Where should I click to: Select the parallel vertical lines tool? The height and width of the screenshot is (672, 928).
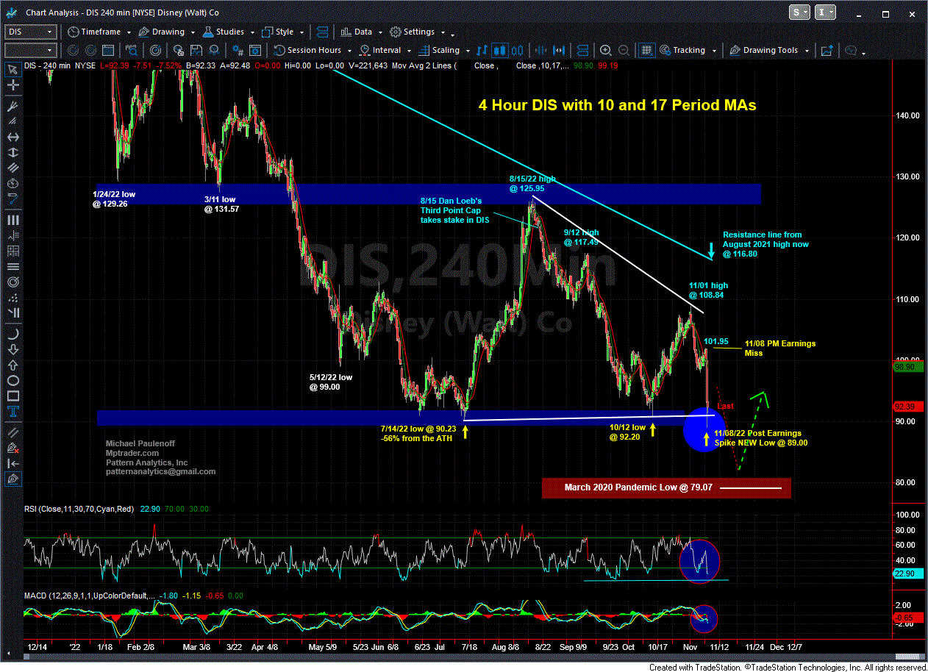(13, 219)
